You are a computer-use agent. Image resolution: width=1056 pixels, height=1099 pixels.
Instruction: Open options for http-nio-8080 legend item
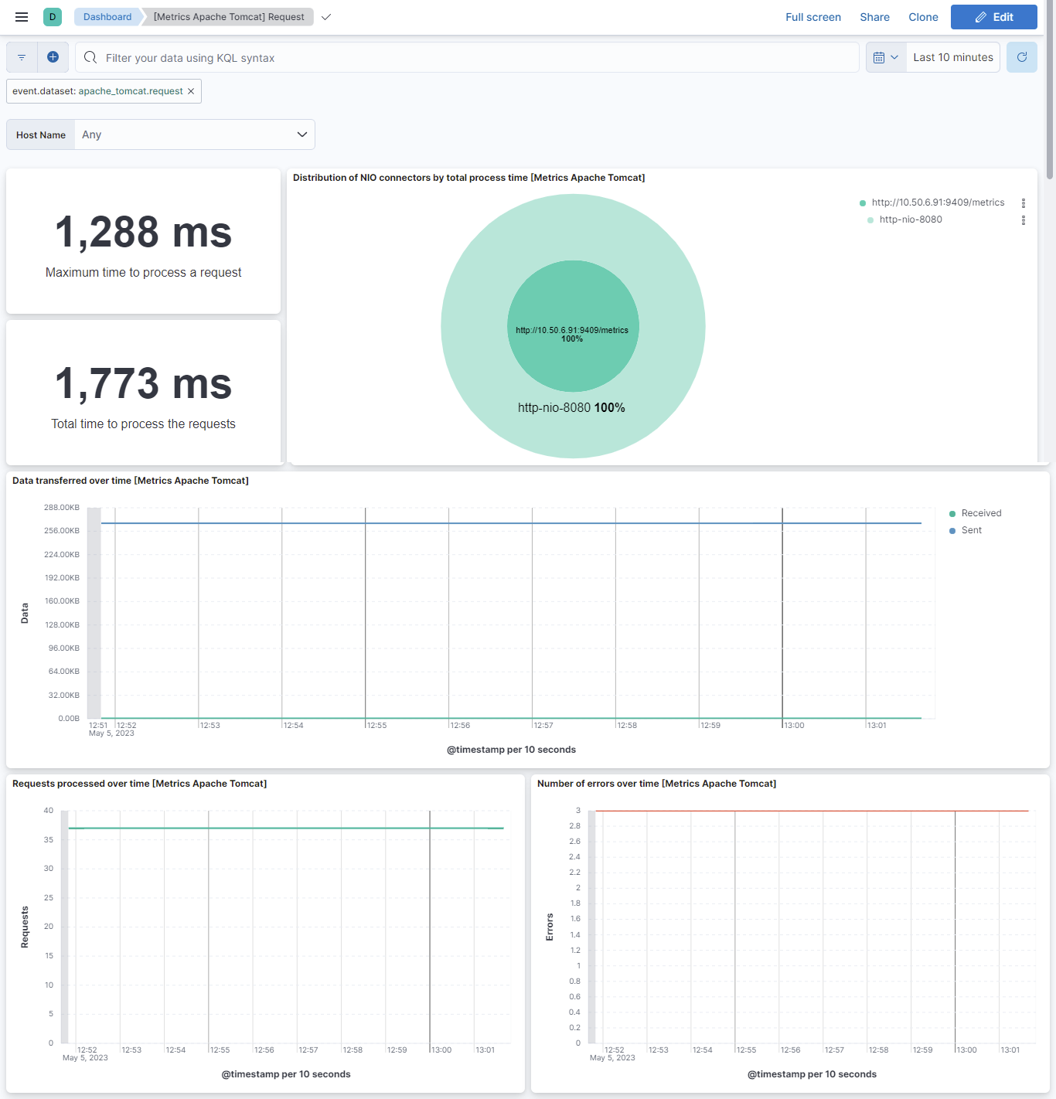click(x=1023, y=220)
